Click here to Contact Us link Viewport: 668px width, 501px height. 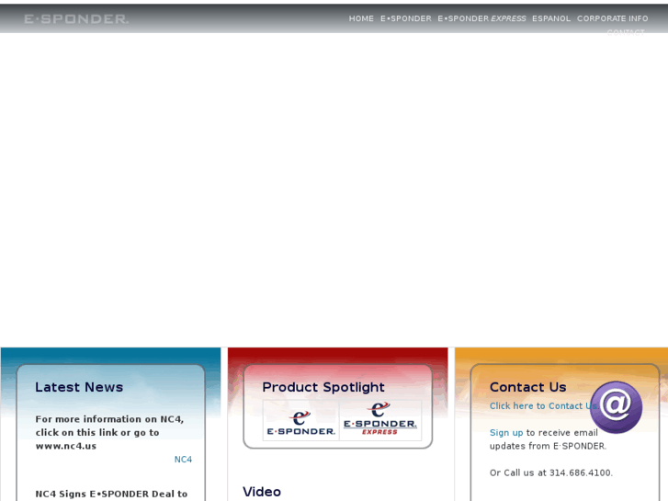tap(544, 406)
